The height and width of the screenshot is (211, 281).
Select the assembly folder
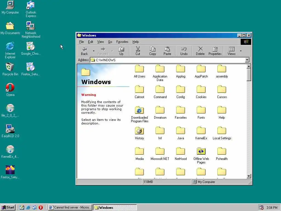222,71
